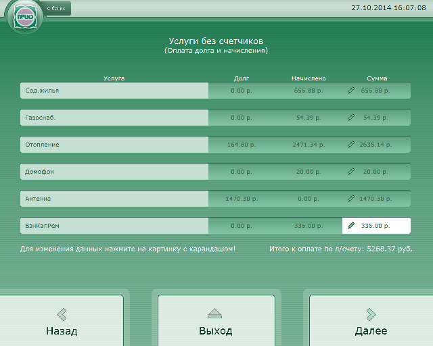Select the ВзнКапРем service row label
Screen dimensions: 433x346
coord(114,226)
